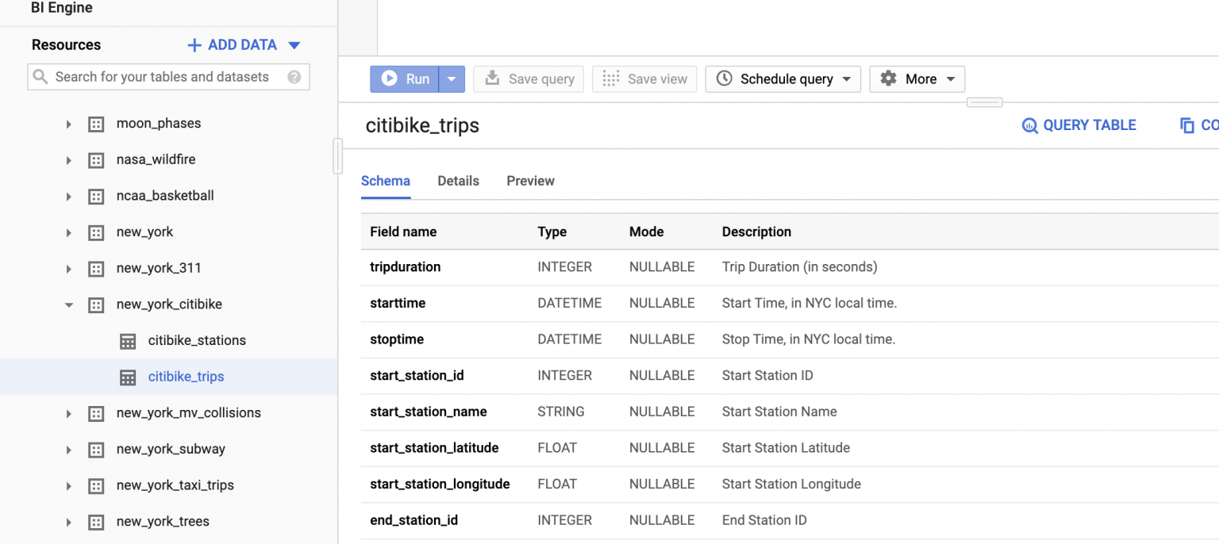Click the moon_phases dataset icon

click(x=96, y=124)
